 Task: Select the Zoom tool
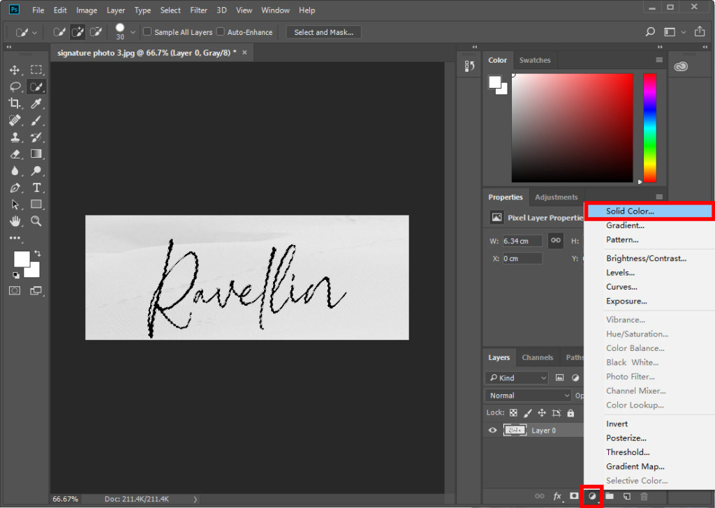[36, 221]
